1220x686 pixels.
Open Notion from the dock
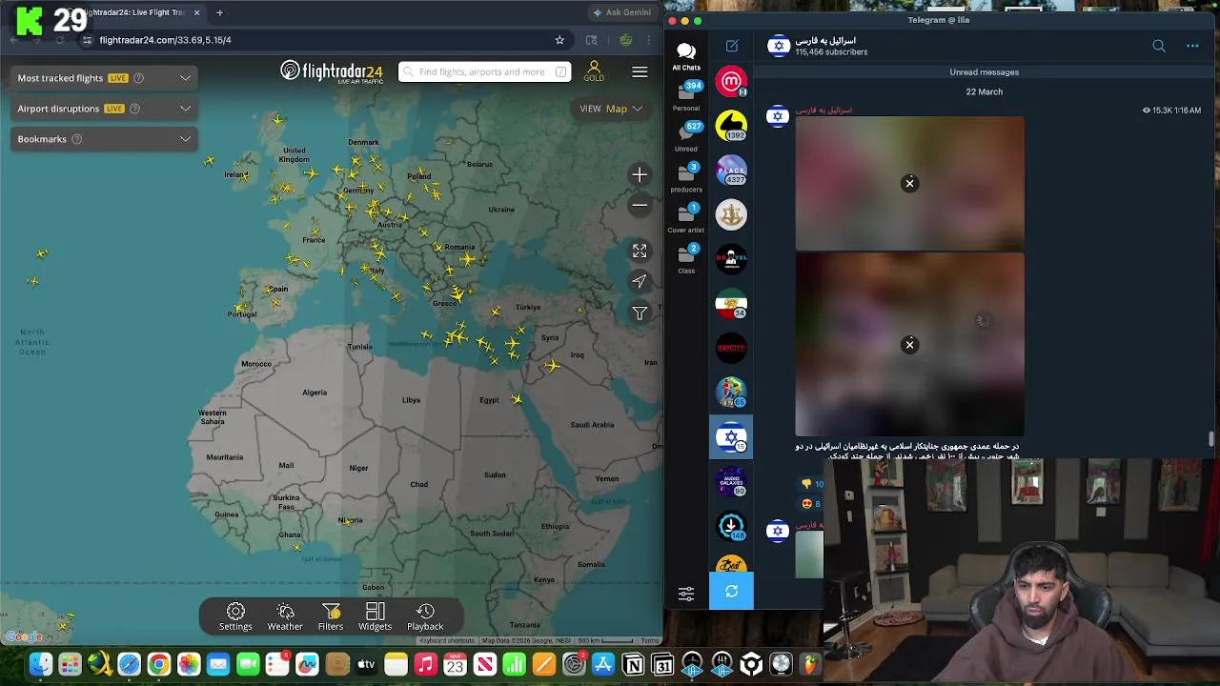[633, 664]
